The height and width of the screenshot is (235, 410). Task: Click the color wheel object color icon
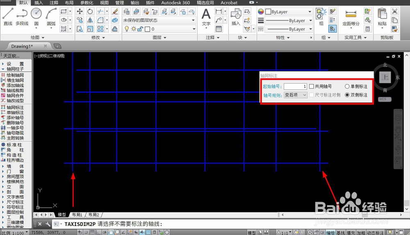[x=261, y=11]
